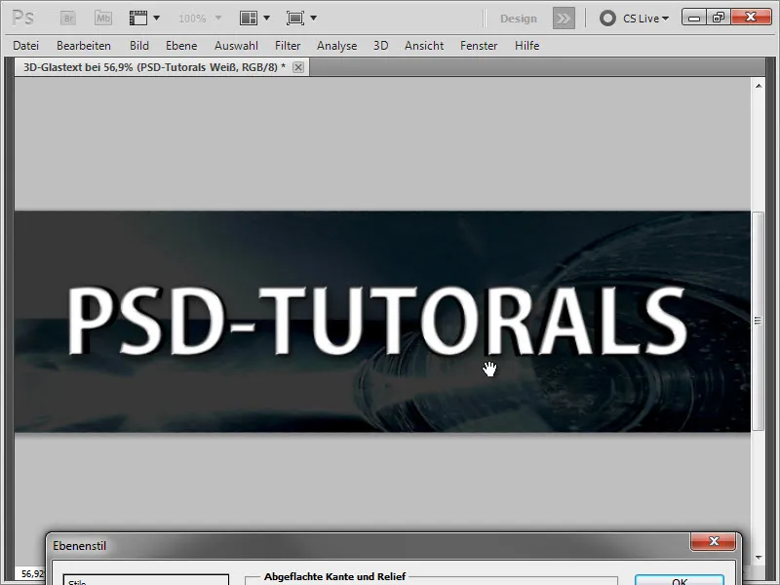Restore down the Photoshop window
The width and height of the screenshot is (780, 585).
point(719,18)
